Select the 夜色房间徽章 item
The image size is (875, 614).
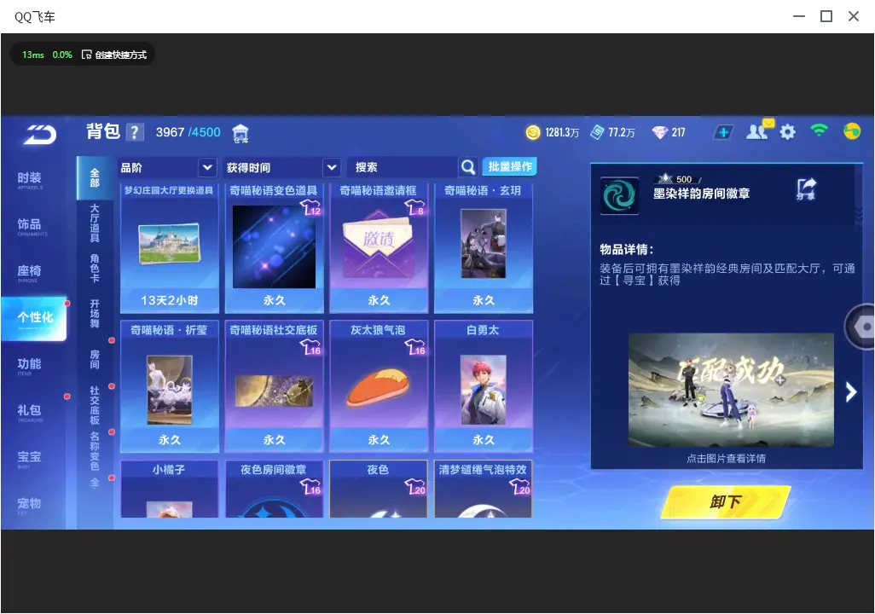pyautogui.click(x=274, y=489)
